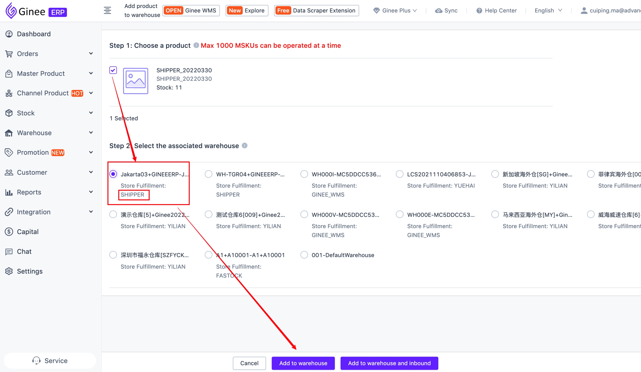Uncheck the SHIPPER_20220330 product checkbox
The width and height of the screenshot is (641, 372).
coord(113,70)
